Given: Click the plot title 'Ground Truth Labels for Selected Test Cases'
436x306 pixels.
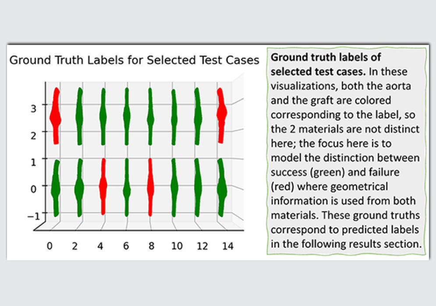Looking at the screenshot, I should [134, 60].
